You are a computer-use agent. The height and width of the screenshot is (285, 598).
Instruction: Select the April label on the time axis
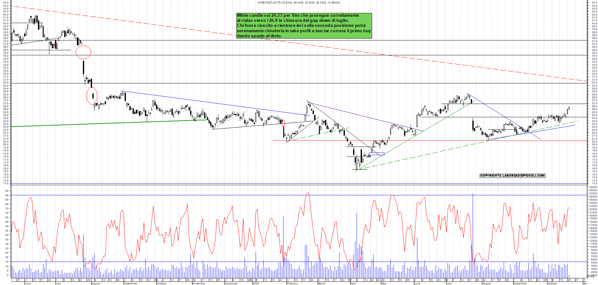[x=353, y=283]
